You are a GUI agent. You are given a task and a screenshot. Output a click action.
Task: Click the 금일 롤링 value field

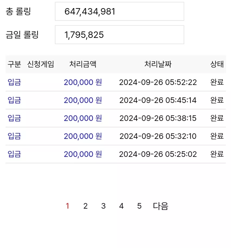(119, 35)
